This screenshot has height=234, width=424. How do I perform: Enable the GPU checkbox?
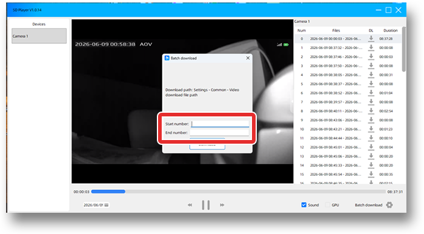pos(328,205)
